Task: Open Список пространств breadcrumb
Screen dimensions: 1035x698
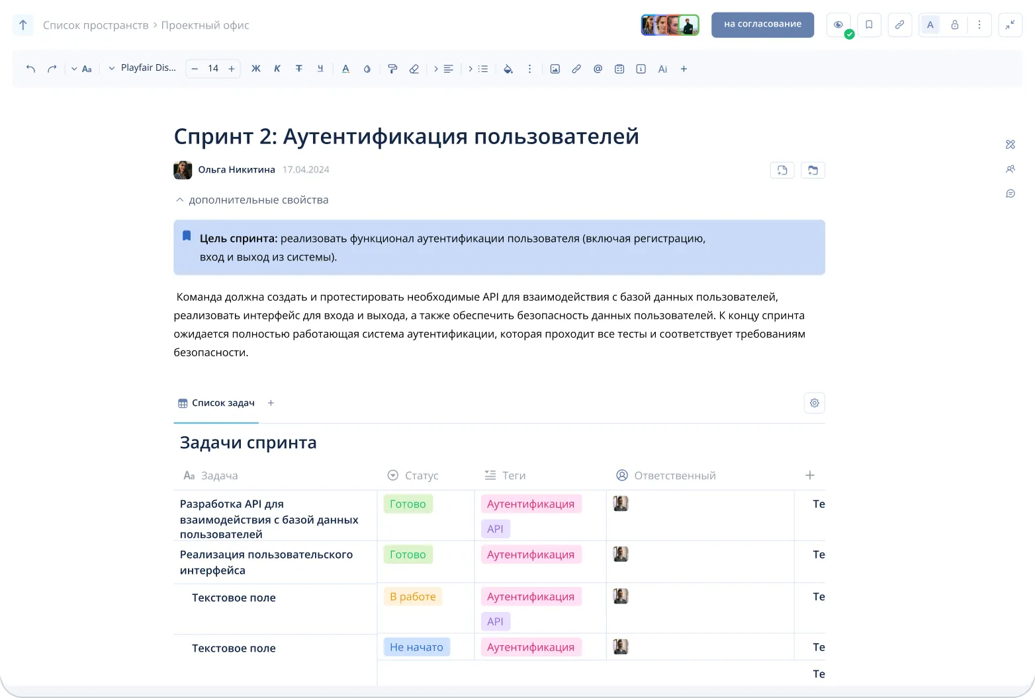Action: pos(96,25)
